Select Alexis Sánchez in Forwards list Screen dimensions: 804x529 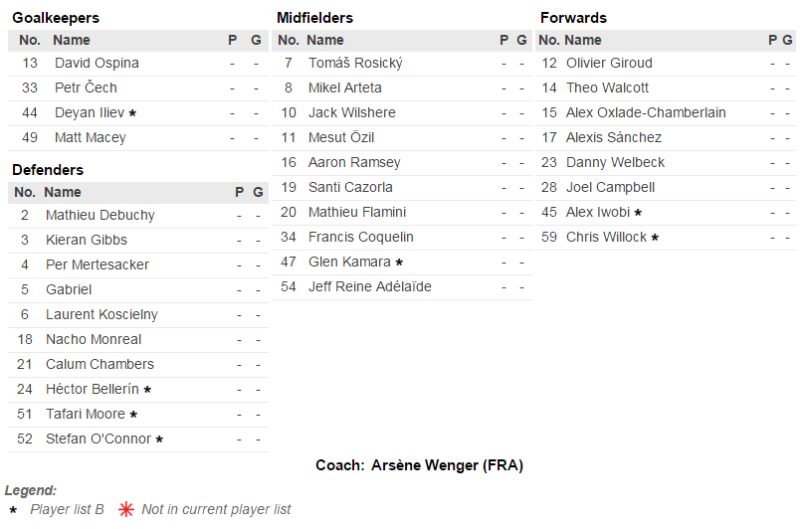pyautogui.click(x=613, y=137)
